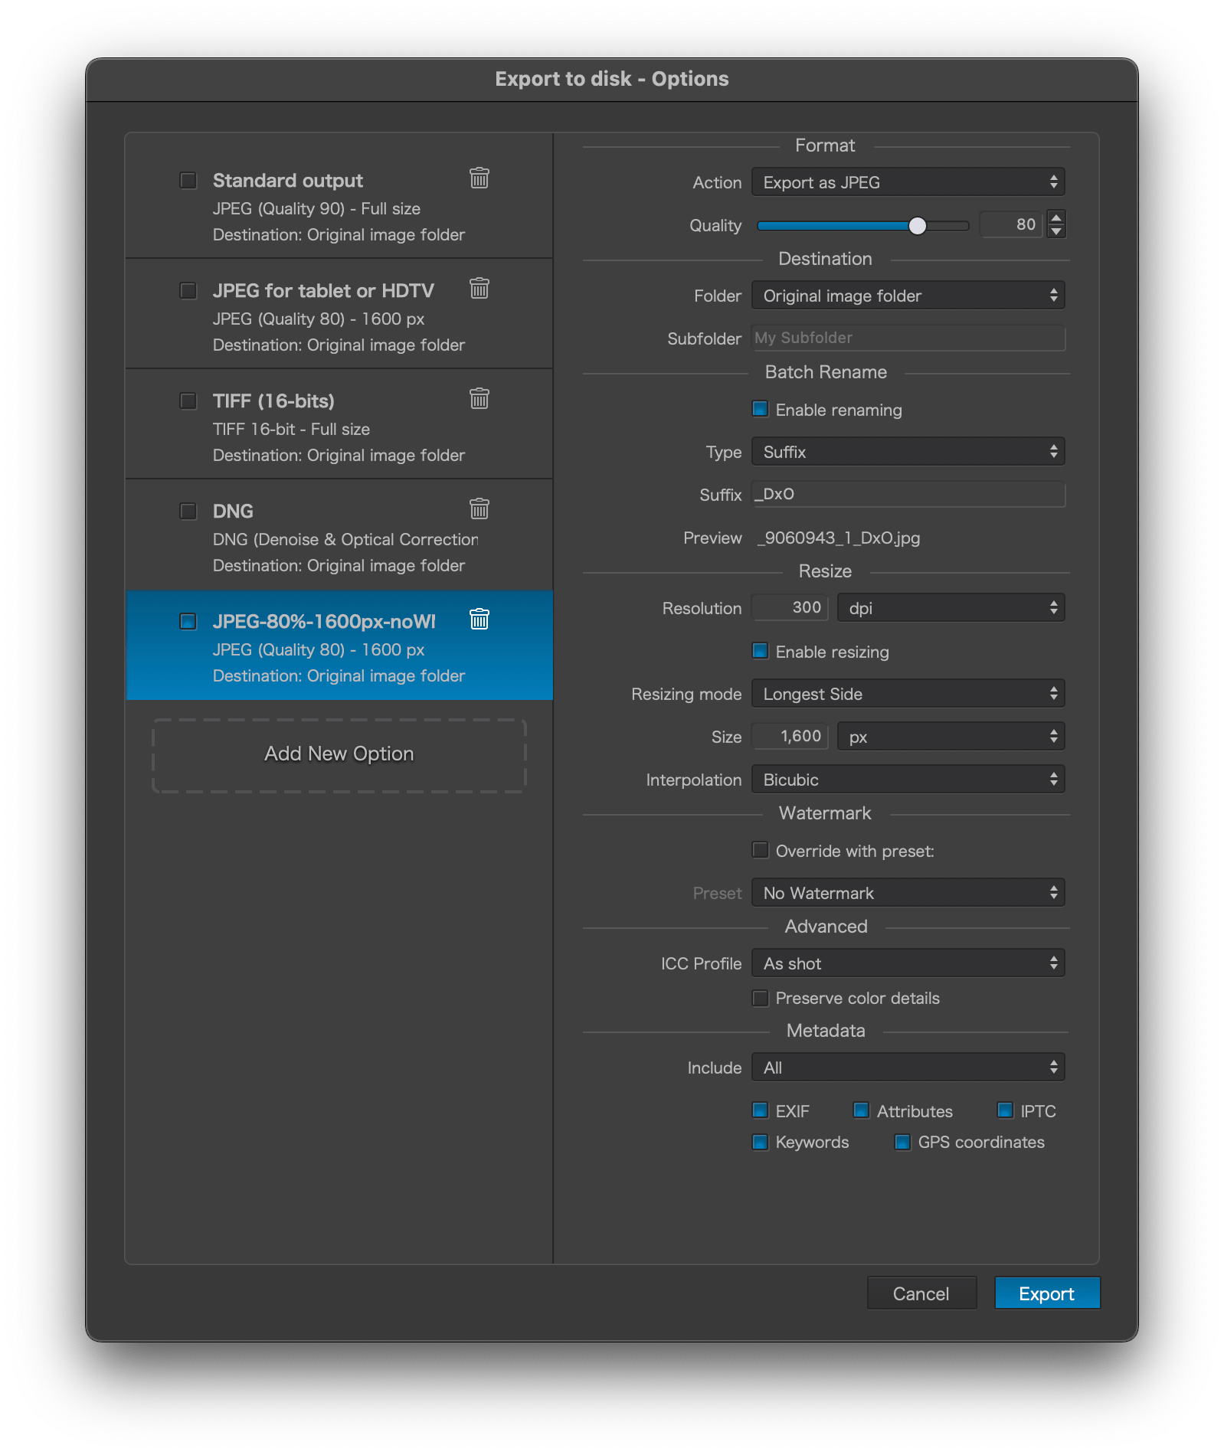Toggle the Enable renaming checkbox
This screenshot has height=1455, width=1224.
coord(761,410)
